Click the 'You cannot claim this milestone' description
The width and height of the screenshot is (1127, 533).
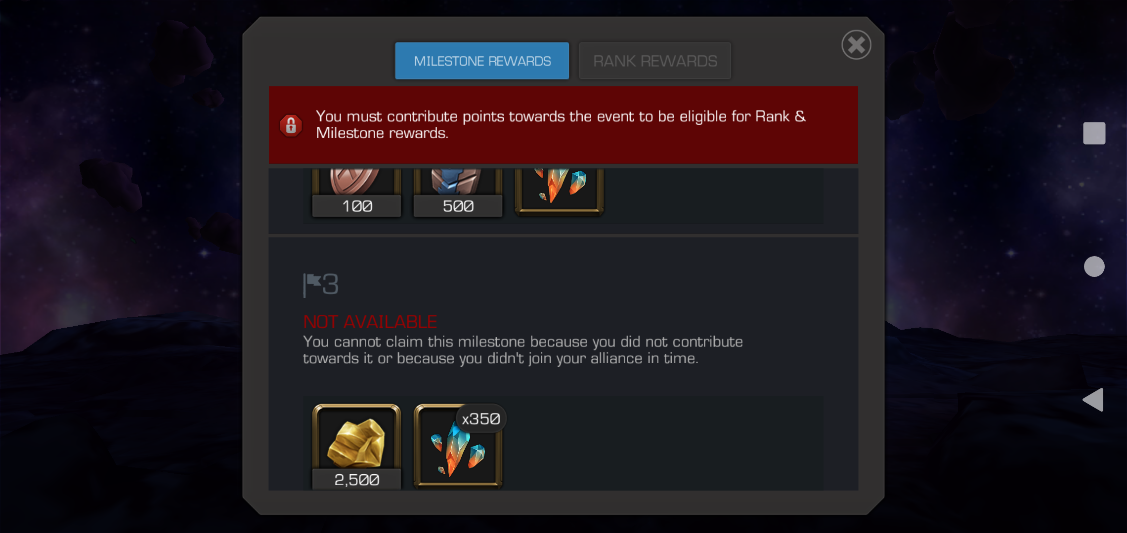click(522, 350)
